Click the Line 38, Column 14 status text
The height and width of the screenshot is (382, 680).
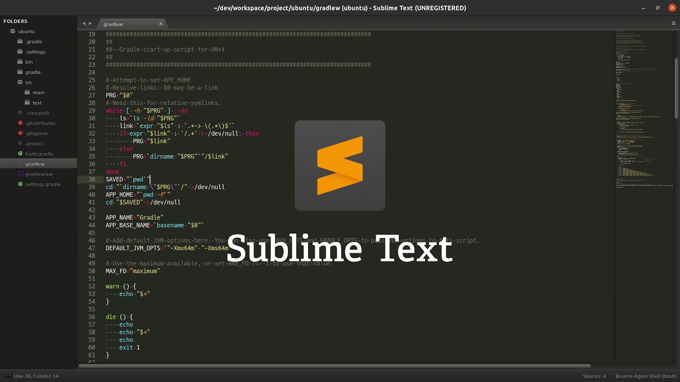36,376
